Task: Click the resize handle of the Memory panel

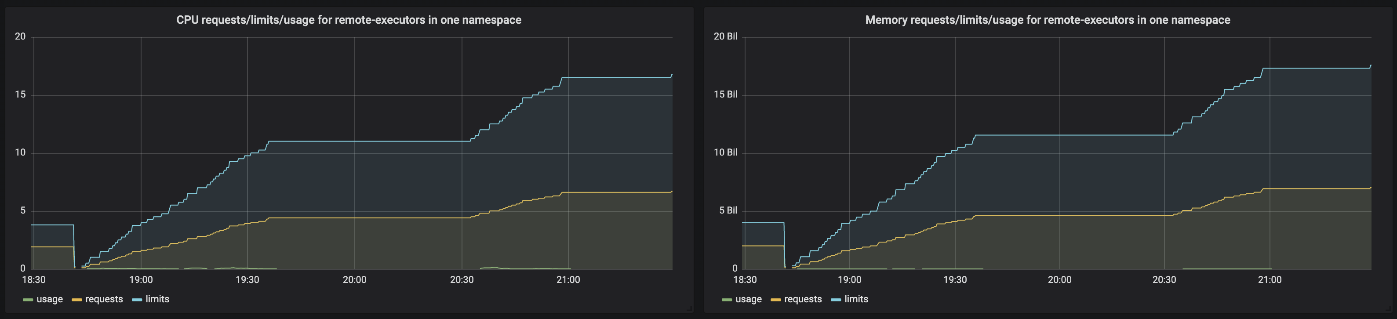Action: (1388, 309)
